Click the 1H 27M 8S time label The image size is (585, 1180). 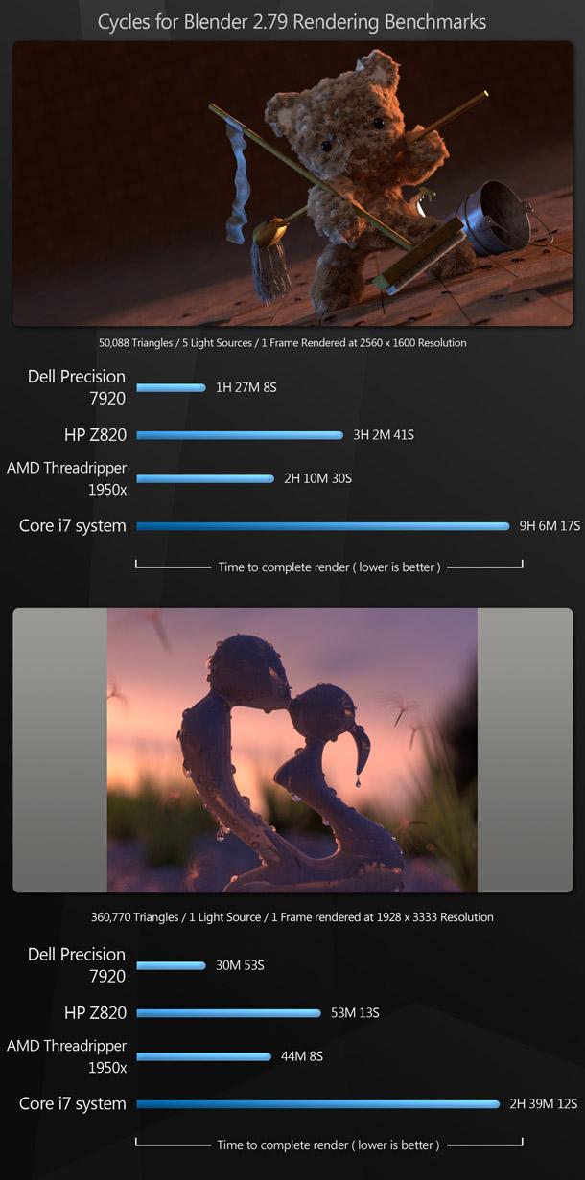click(246, 388)
